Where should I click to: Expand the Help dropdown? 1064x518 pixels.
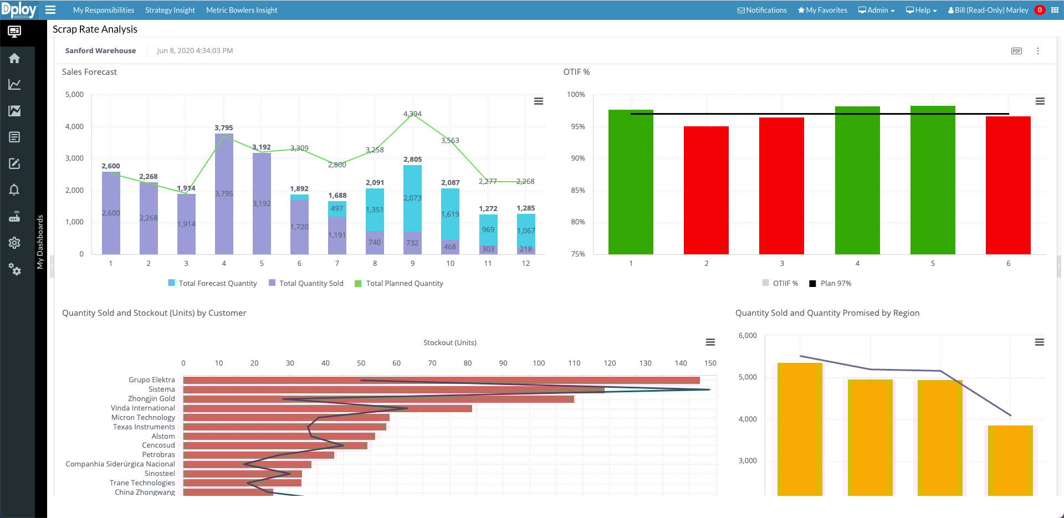922,10
